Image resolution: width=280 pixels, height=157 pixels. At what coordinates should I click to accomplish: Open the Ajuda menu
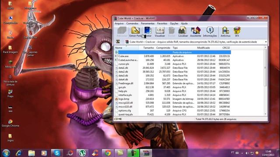click(x=184, y=23)
